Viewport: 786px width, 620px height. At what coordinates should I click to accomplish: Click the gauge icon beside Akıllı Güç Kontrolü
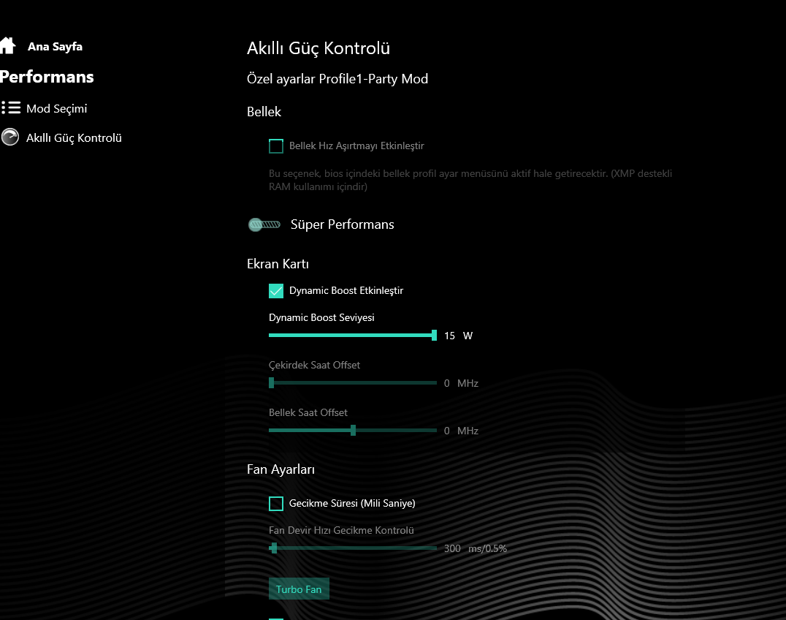coord(10,137)
